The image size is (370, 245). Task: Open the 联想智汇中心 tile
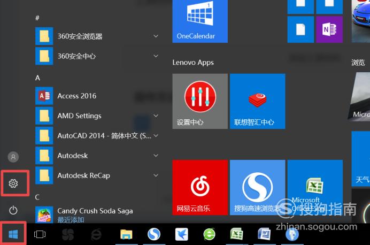click(x=257, y=101)
